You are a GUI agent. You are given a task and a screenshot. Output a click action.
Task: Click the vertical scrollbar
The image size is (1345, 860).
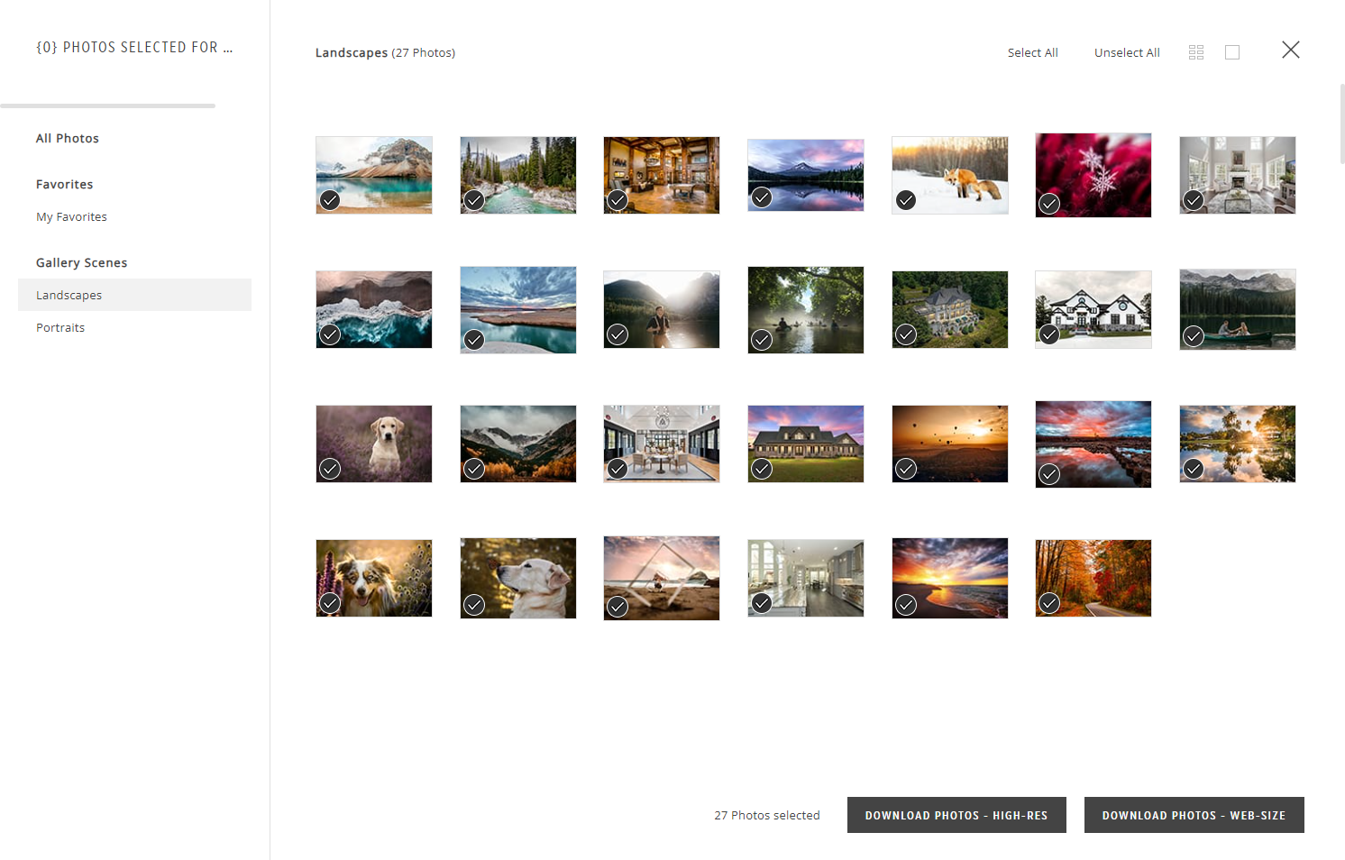click(x=1342, y=124)
